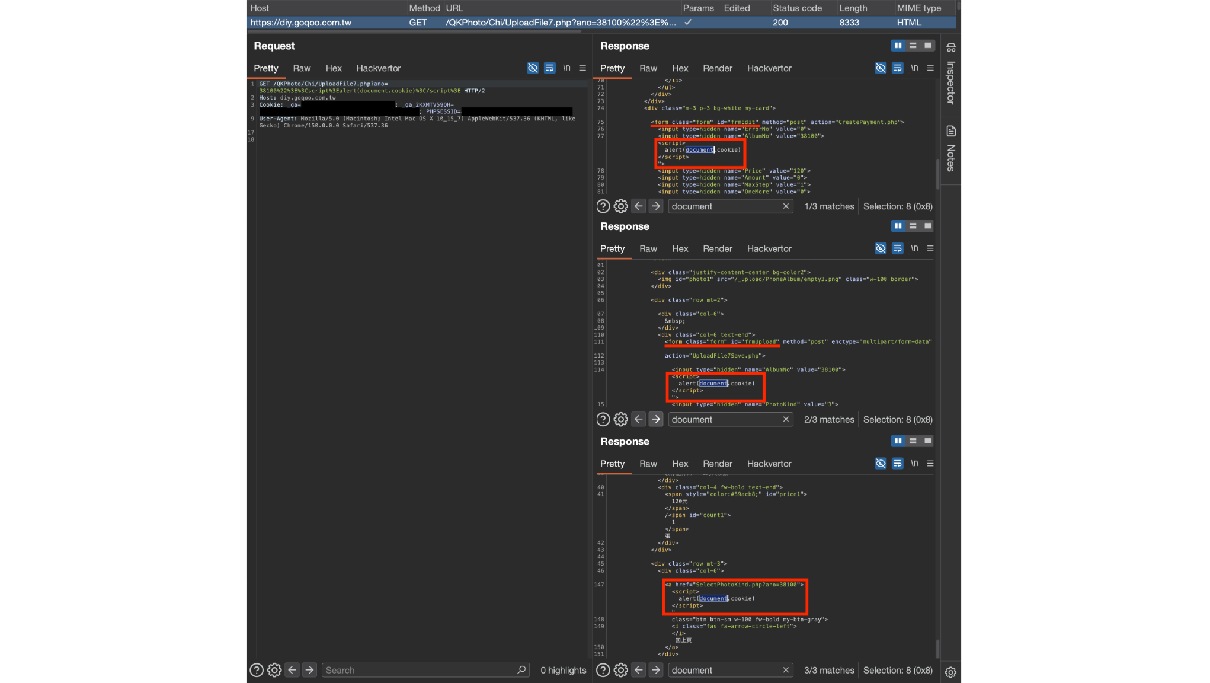Jump to previous match in 2/3 matches search bar

[638, 419]
